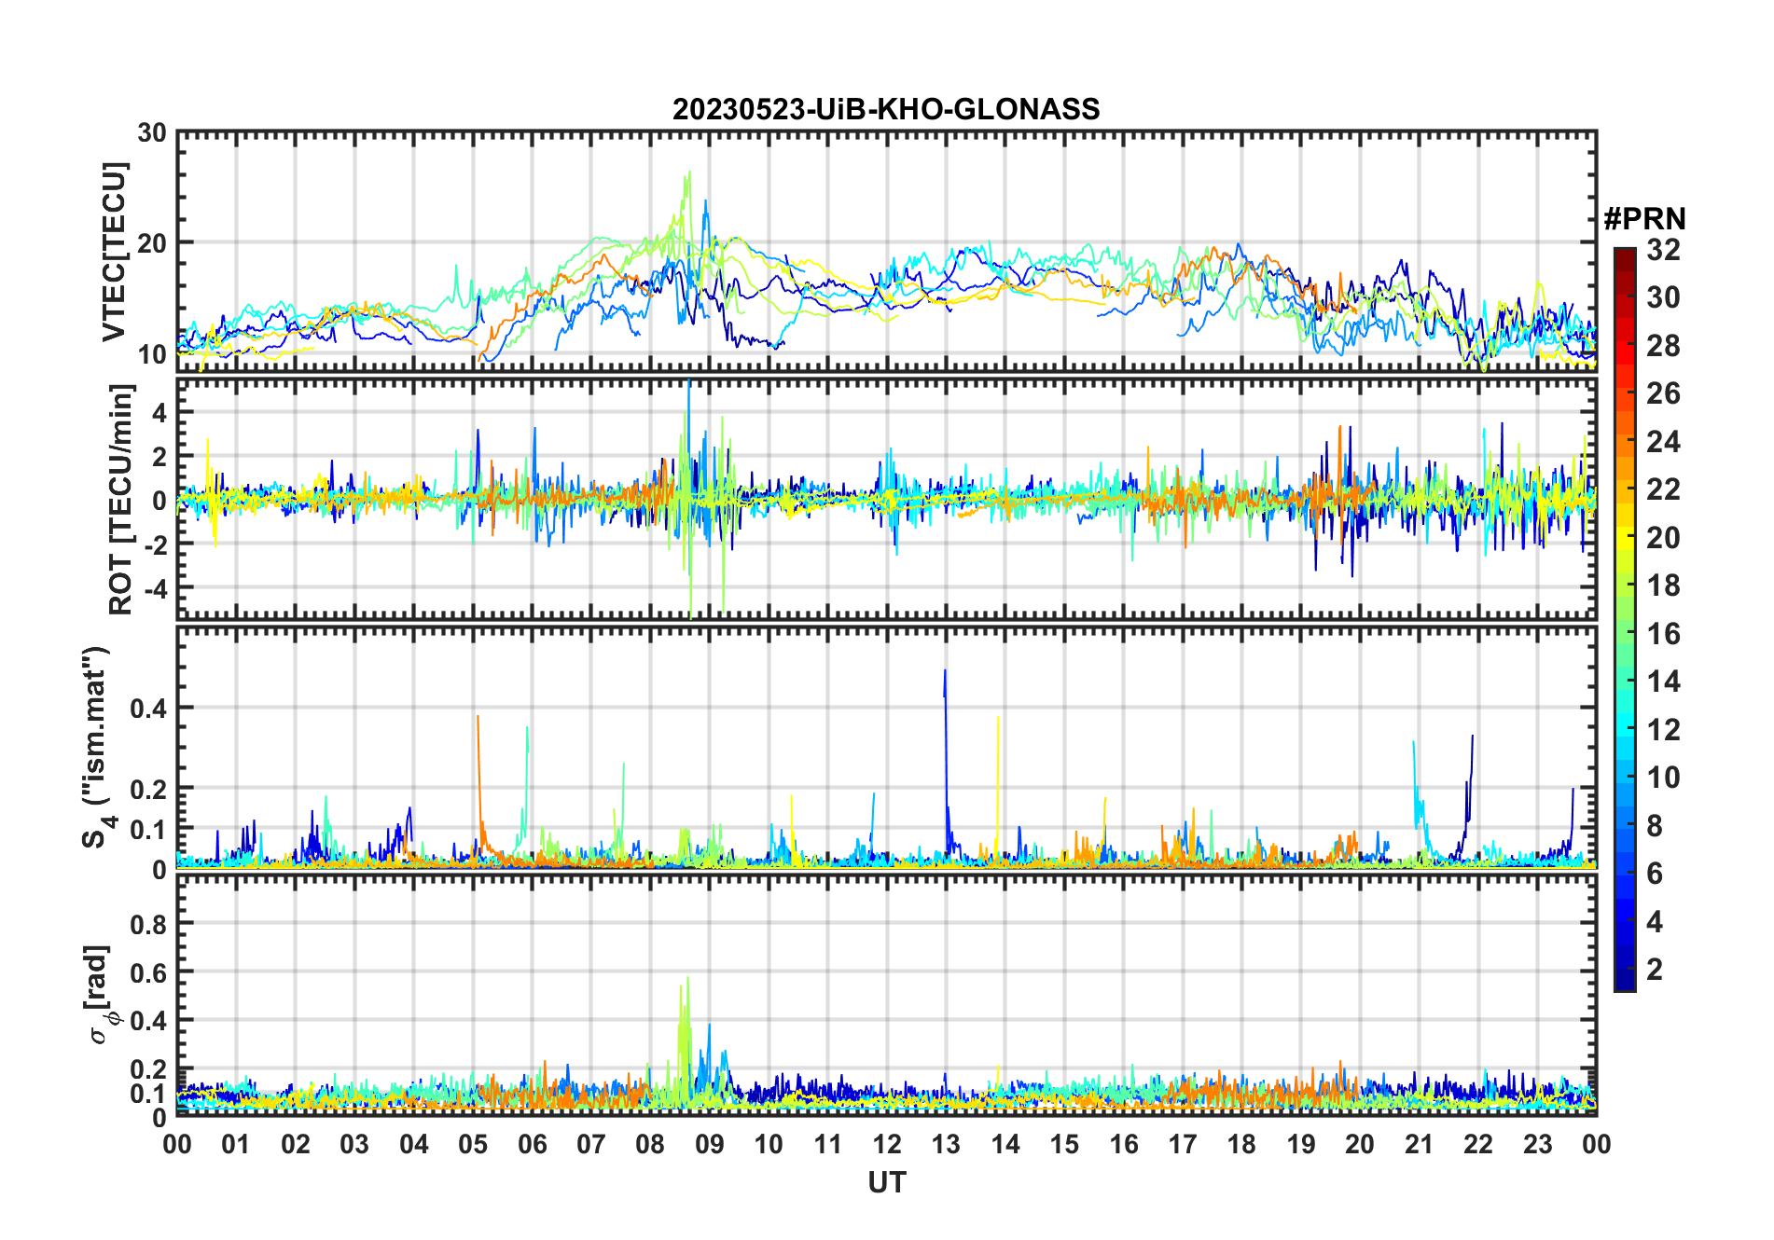Click the colorbar tick label 16
The image size is (1774, 1240).
1663,634
